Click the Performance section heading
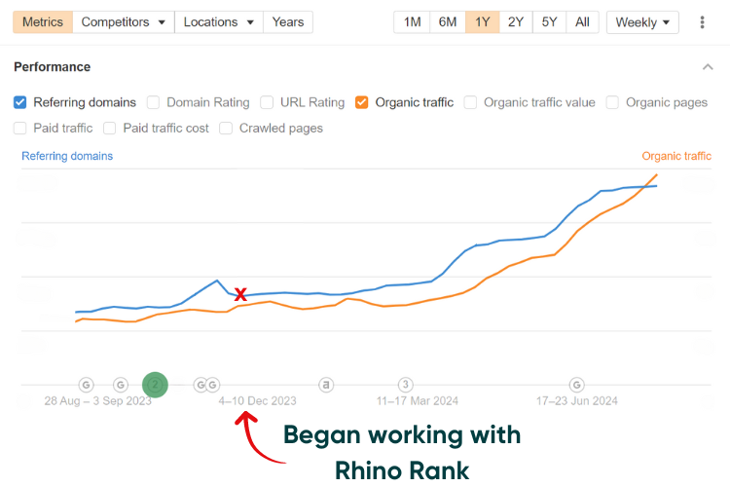The height and width of the screenshot is (487, 730). (x=53, y=67)
